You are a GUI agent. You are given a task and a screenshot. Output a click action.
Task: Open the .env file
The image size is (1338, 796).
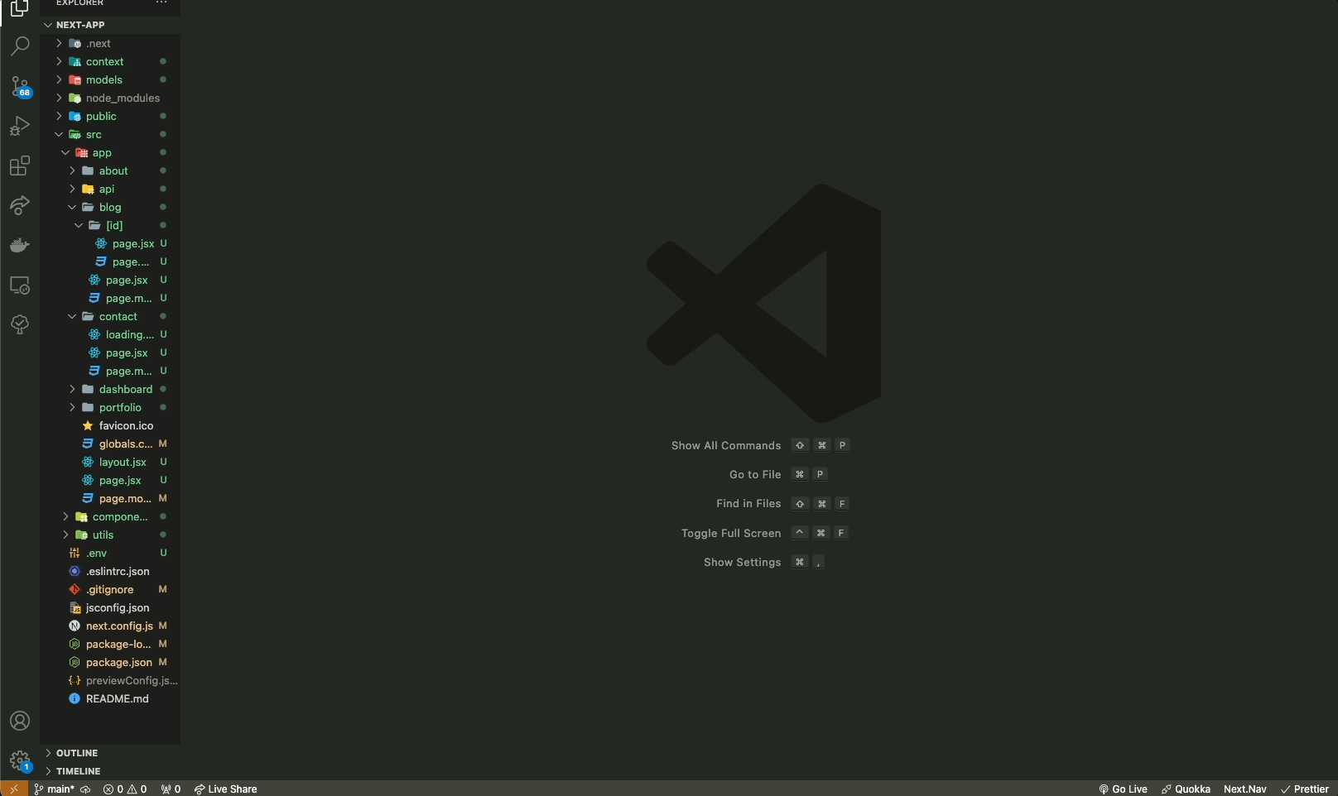click(110, 553)
